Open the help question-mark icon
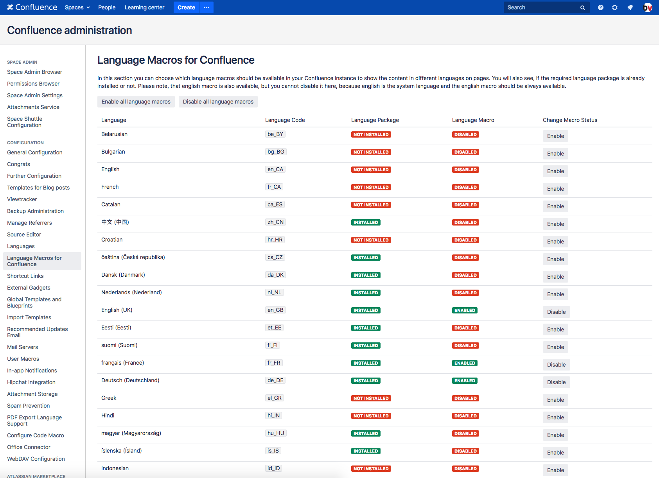 point(600,7)
